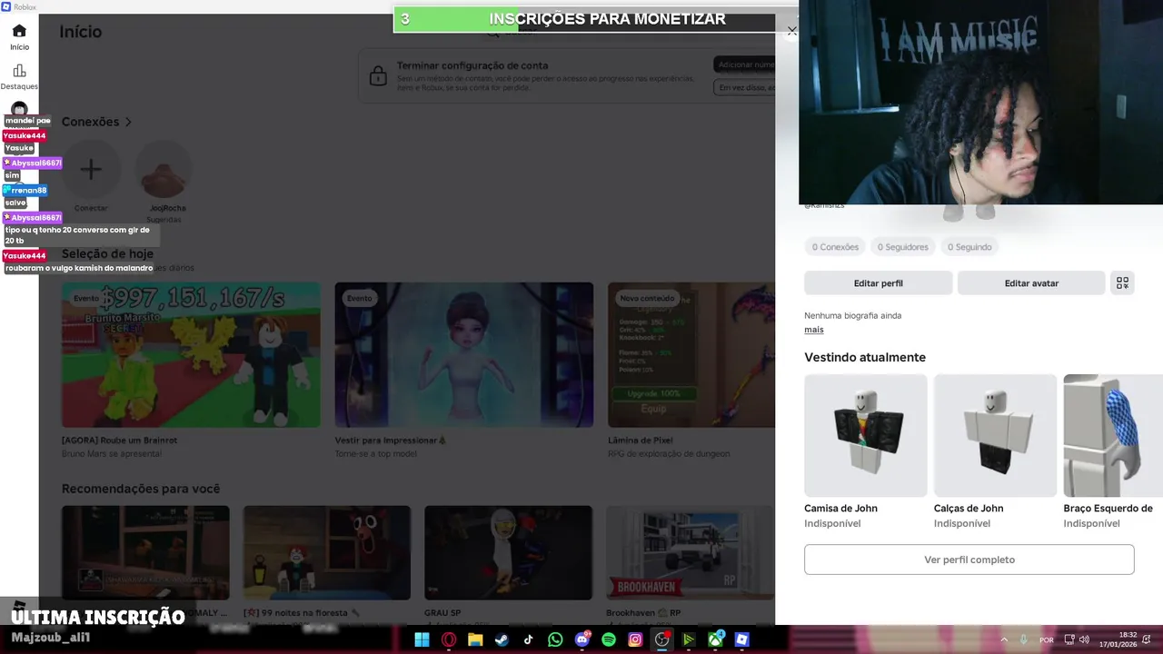Open TikTok from taskbar
Screen dimensions: 1163x654
pyautogui.click(x=529, y=639)
